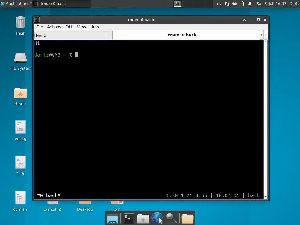Open Application Finder magnifier in dock
The height and width of the screenshot is (225, 300).
coord(171,218)
